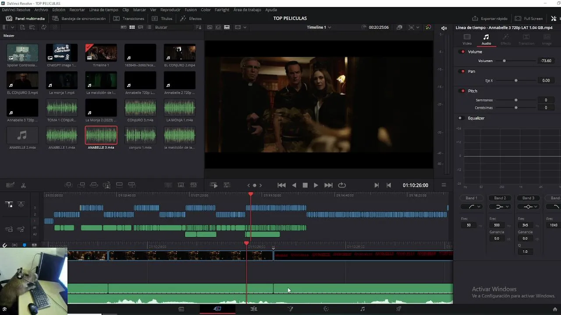Screen dimensions: 561x315
Task: Click the Eje X pan slider handle
Action: (516, 80)
